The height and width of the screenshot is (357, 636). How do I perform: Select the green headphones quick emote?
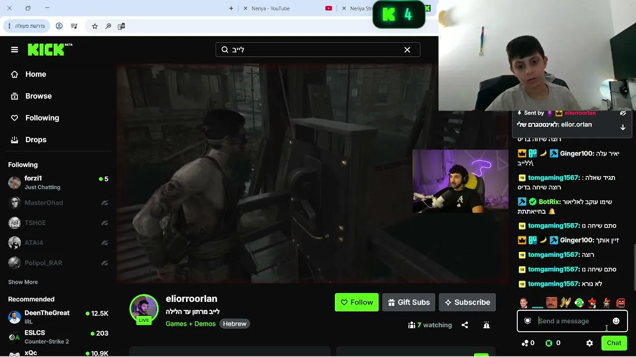(x=579, y=302)
